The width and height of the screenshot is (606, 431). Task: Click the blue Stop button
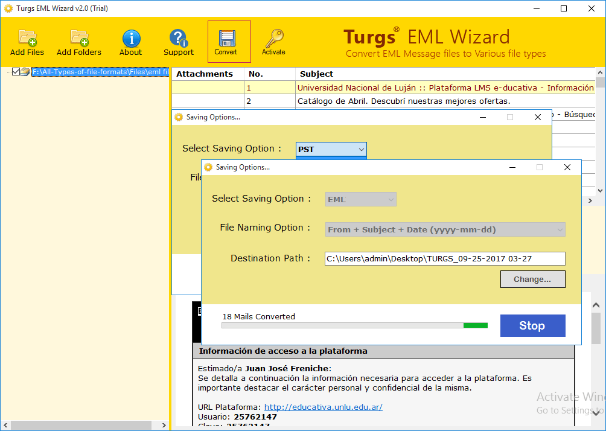coord(532,325)
